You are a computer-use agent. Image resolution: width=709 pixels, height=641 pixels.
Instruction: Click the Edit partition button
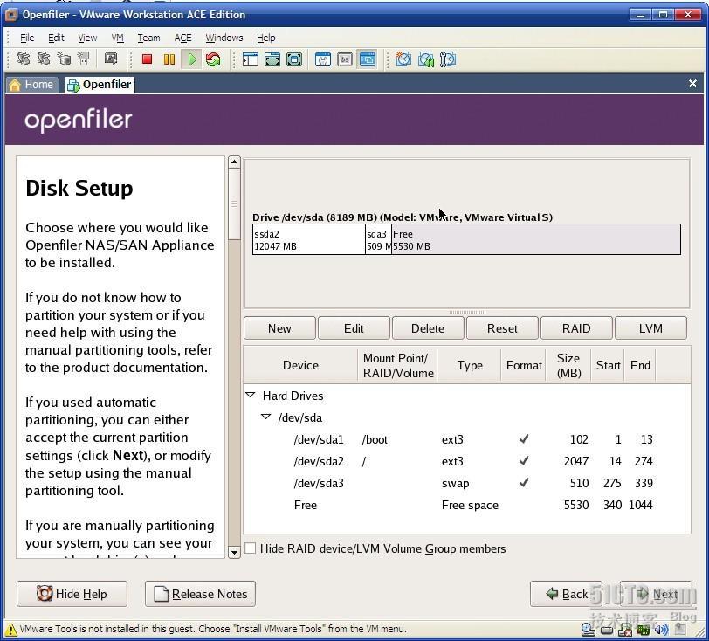pos(354,328)
